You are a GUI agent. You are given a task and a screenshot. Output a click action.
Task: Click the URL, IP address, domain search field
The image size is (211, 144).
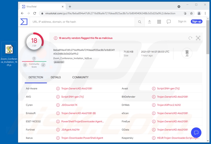tap(82, 22)
